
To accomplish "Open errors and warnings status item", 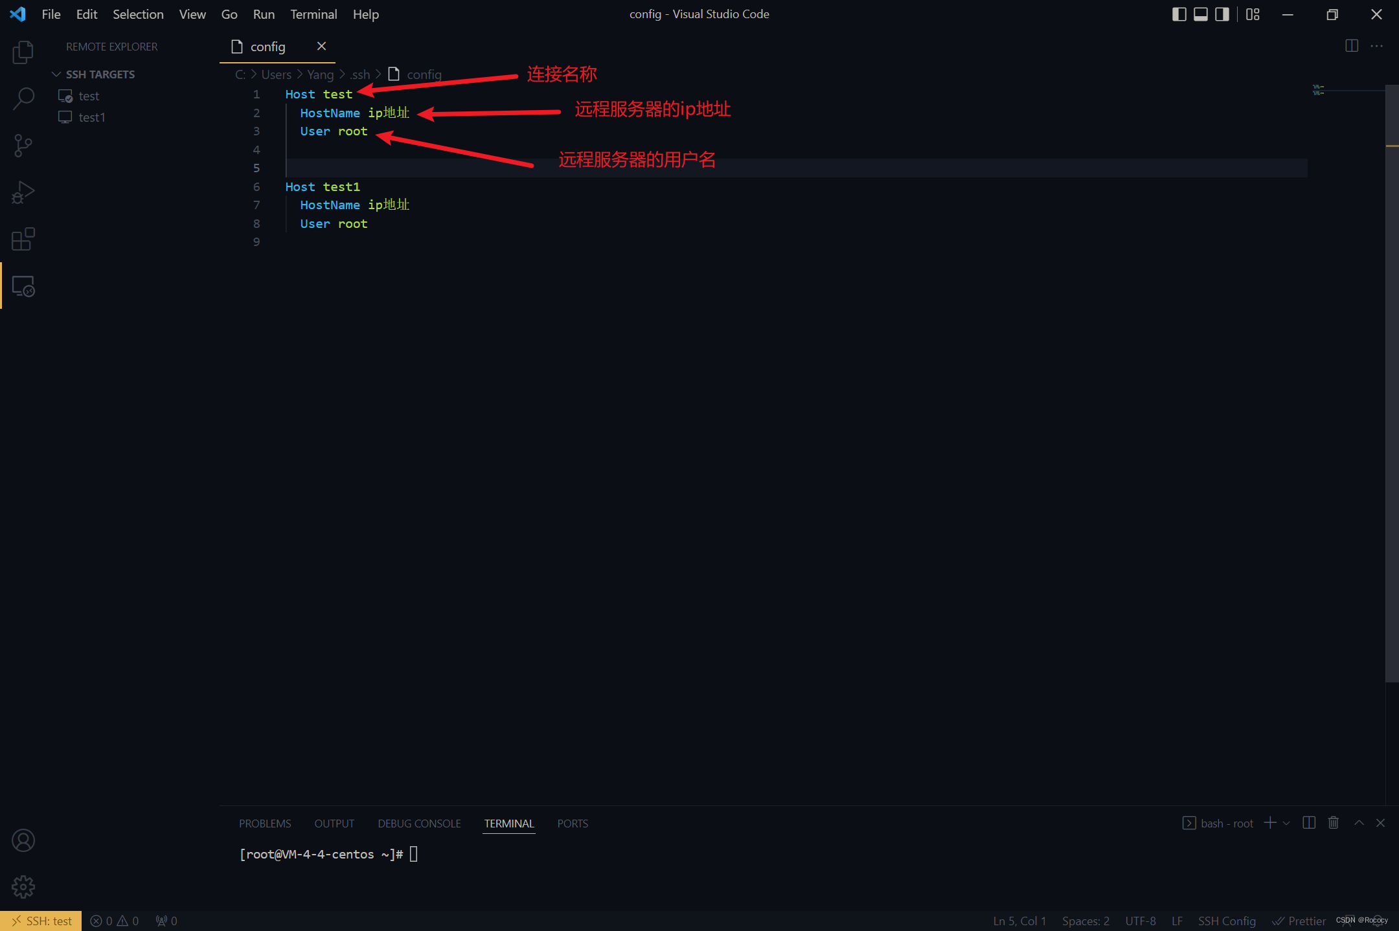I will point(115,921).
